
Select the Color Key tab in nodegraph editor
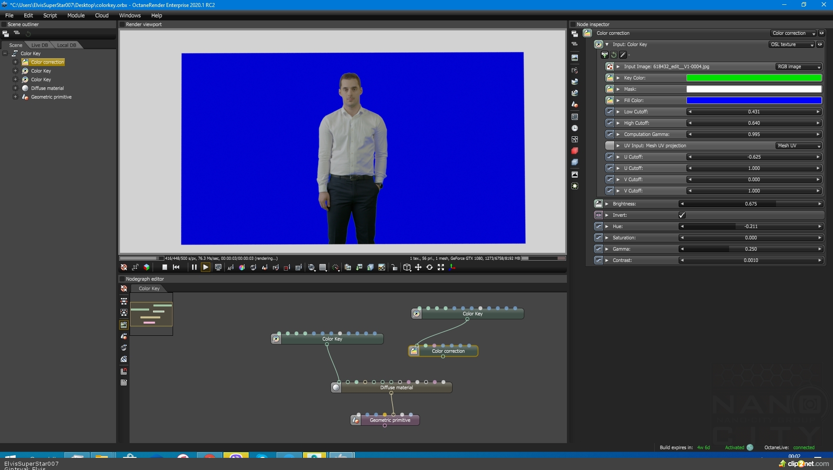(149, 288)
